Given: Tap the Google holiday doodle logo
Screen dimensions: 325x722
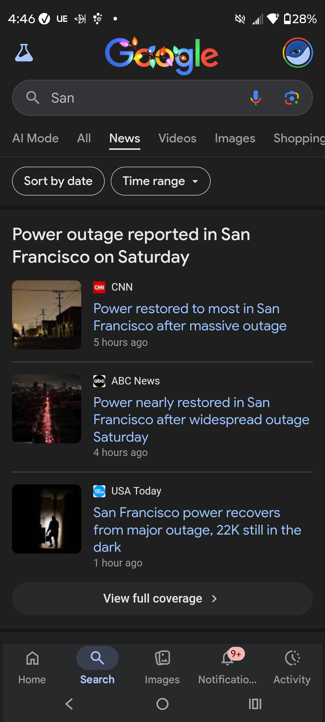Looking at the screenshot, I should click(x=162, y=56).
